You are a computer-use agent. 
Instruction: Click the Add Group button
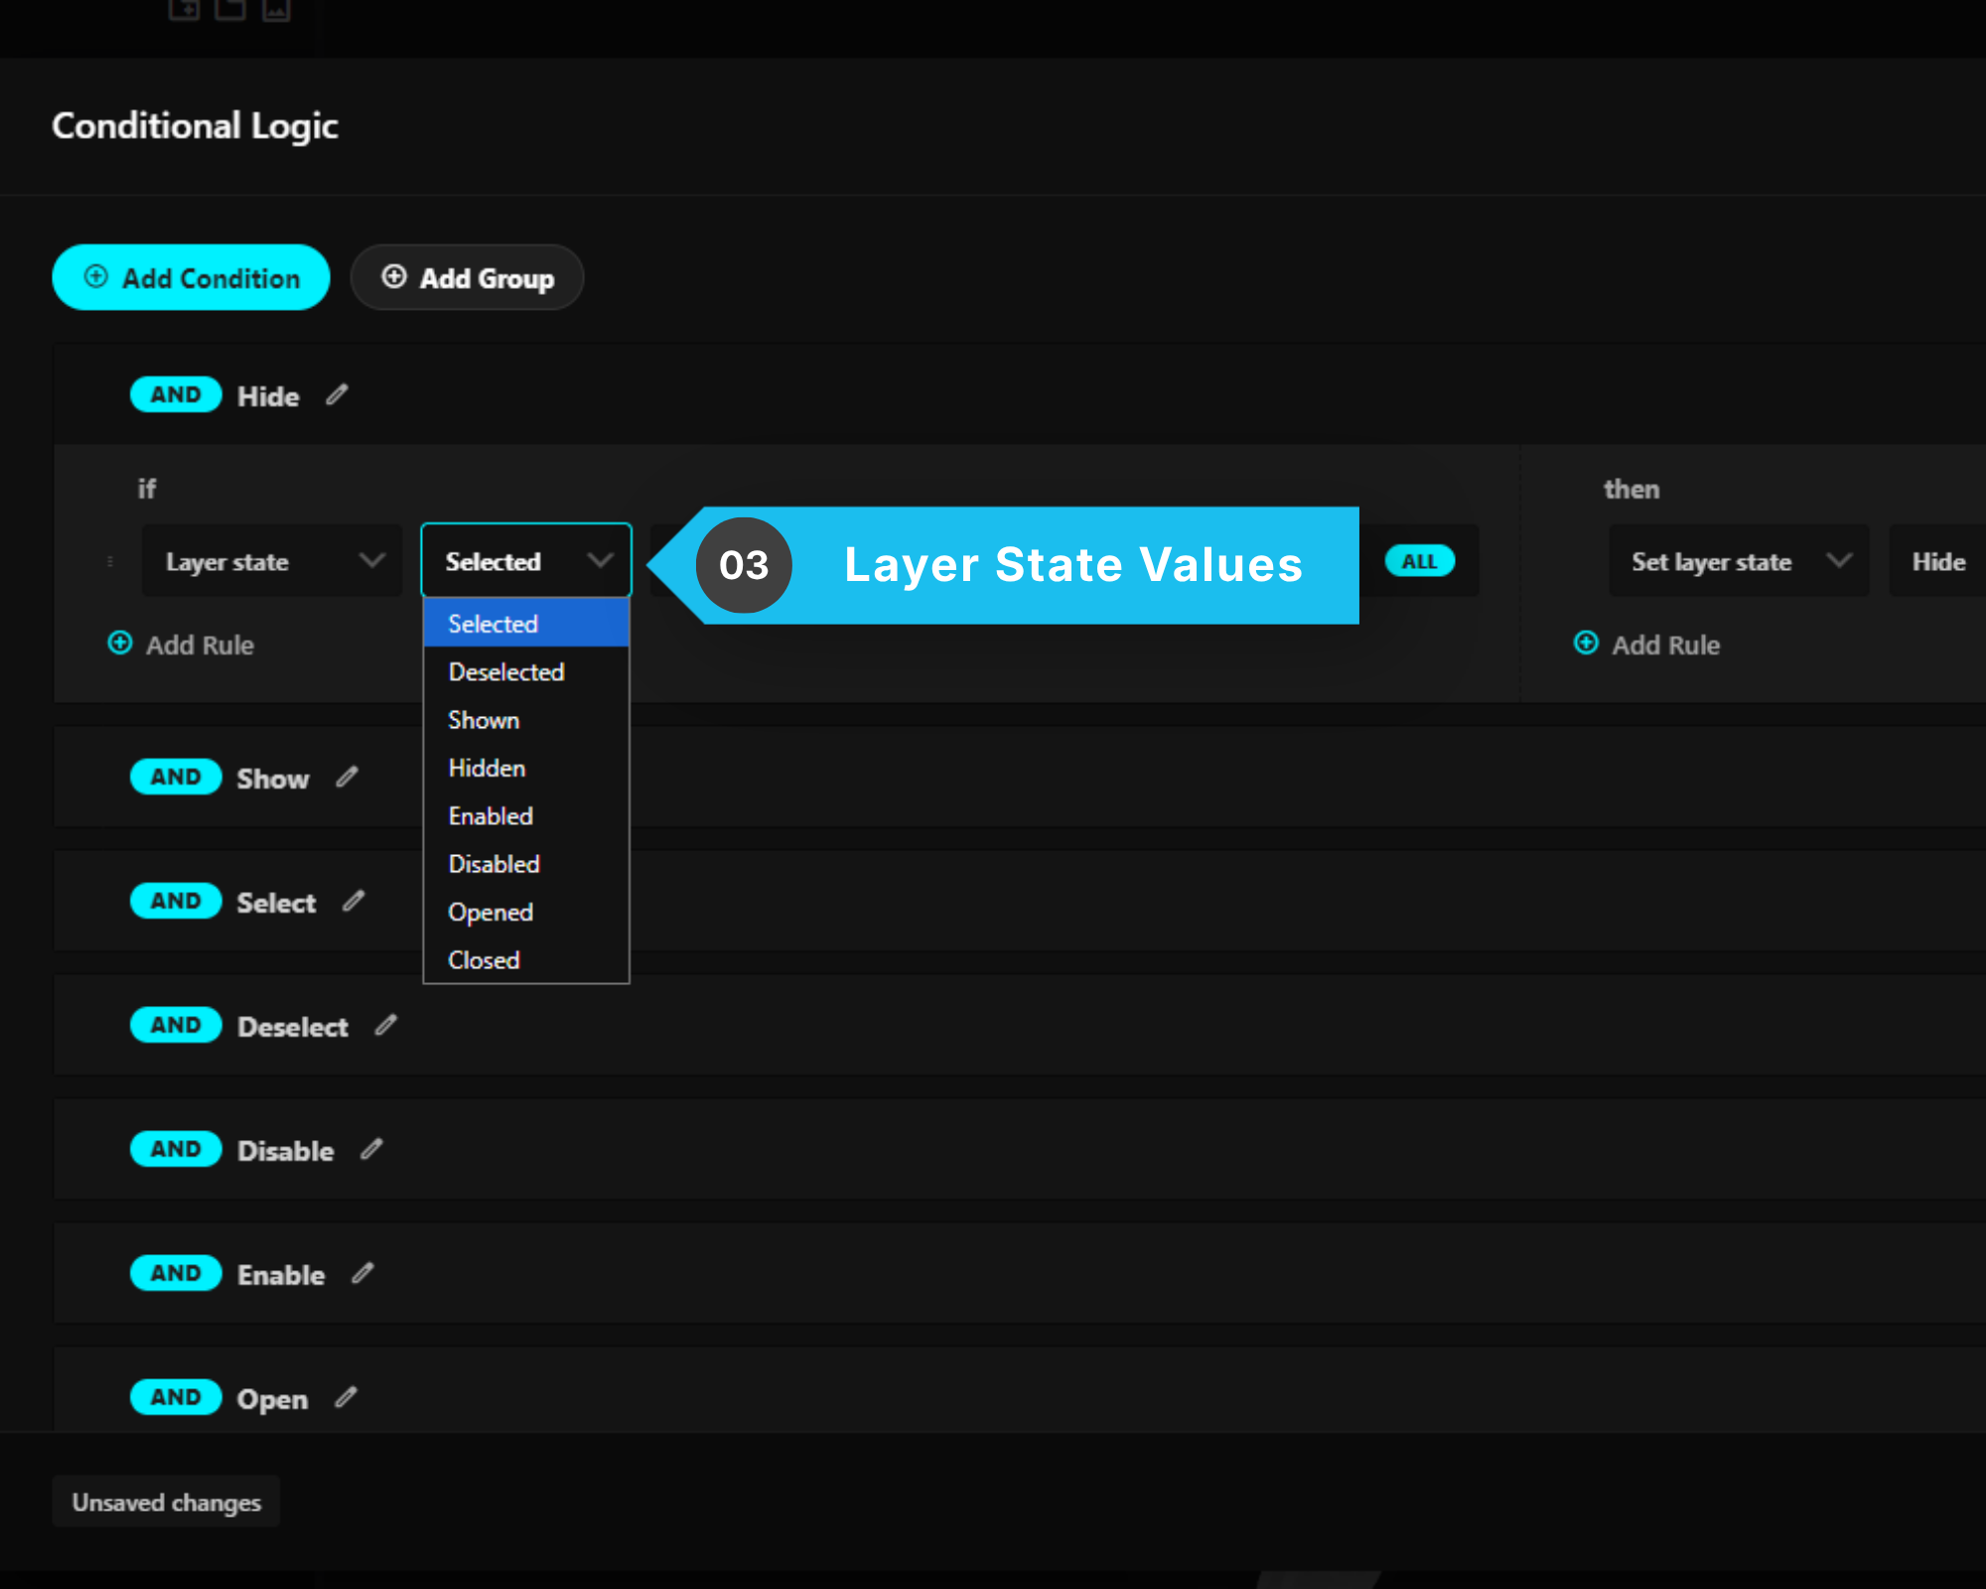467,277
